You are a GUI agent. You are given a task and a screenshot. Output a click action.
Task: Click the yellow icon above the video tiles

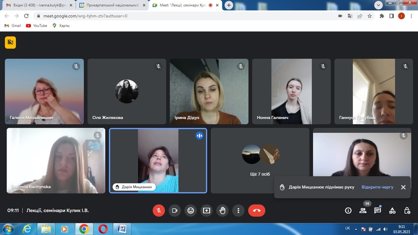[x=11, y=42]
